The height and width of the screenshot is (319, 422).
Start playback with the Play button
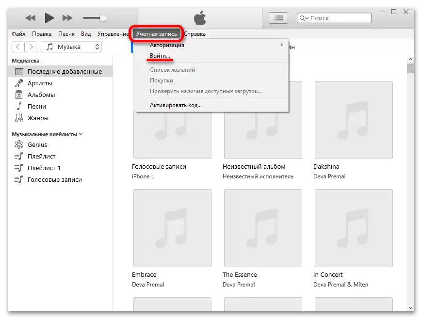tap(49, 18)
